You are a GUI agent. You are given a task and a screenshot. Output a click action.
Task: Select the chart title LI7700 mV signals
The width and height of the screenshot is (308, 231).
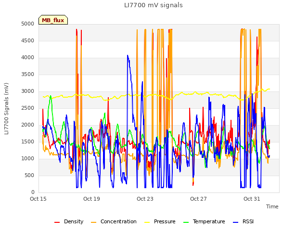[154, 5]
